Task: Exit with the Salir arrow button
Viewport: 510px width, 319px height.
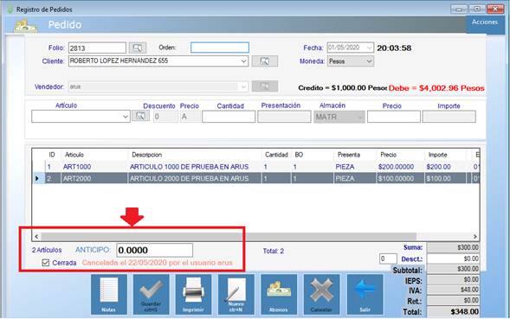Action: pyautogui.click(x=365, y=294)
